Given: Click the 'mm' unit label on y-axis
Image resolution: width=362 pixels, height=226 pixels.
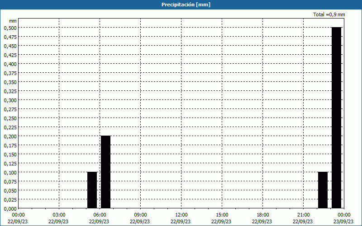Looking at the screenshot, I should coord(13,21).
